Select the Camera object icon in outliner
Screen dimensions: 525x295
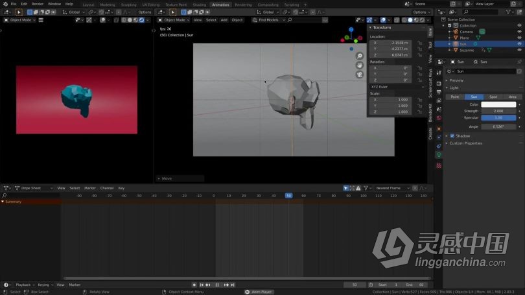456,32
